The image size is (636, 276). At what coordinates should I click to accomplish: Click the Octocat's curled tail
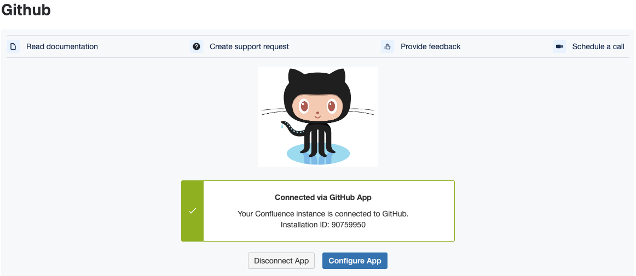click(290, 127)
